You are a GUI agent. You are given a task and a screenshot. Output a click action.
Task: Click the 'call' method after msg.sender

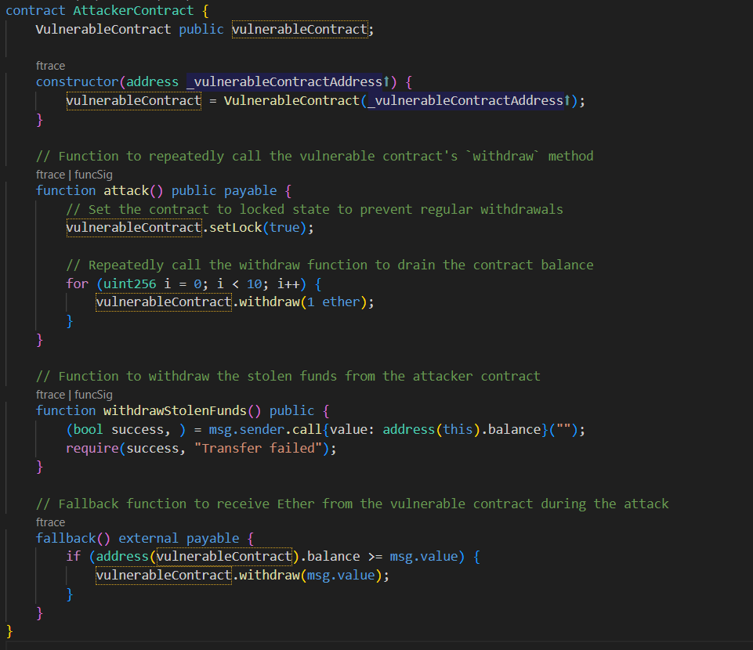point(307,430)
